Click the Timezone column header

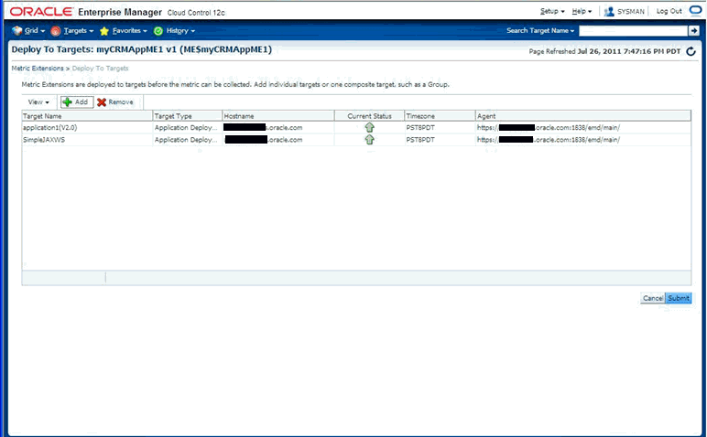coord(440,116)
